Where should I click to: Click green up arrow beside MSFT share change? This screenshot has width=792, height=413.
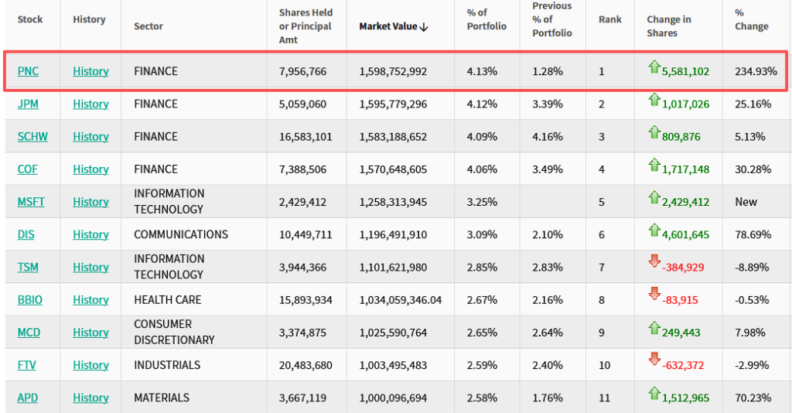coord(654,198)
